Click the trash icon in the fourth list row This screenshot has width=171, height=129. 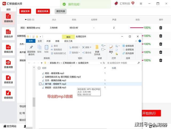(x=161, y=52)
